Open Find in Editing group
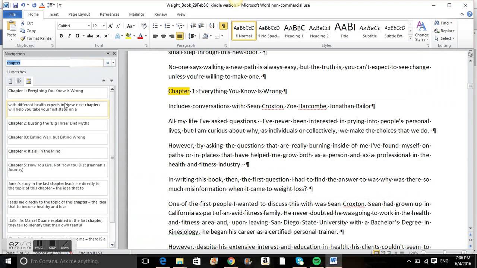 coord(443,23)
